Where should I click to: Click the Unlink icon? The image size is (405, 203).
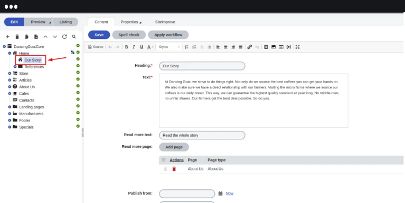257,47
